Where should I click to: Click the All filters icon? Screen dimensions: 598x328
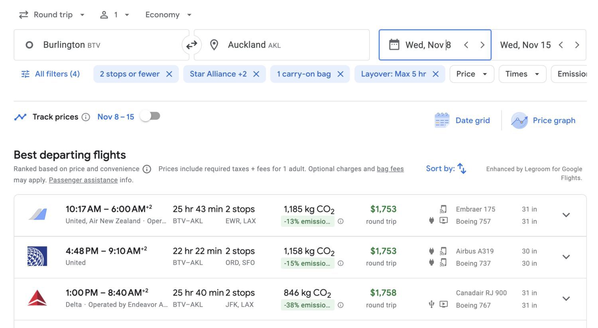(25, 74)
